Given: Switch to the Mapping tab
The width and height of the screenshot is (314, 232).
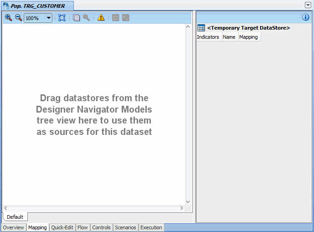Looking at the screenshot, I should (x=37, y=227).
